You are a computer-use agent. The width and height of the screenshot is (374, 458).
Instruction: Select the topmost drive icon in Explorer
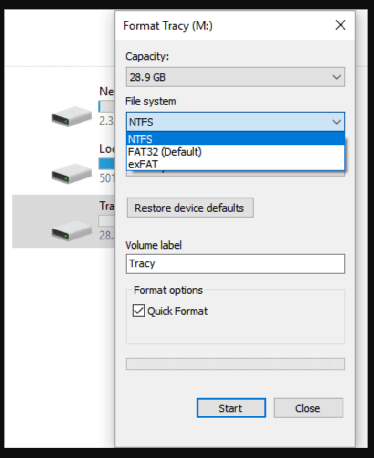click(x=71, y=116)
